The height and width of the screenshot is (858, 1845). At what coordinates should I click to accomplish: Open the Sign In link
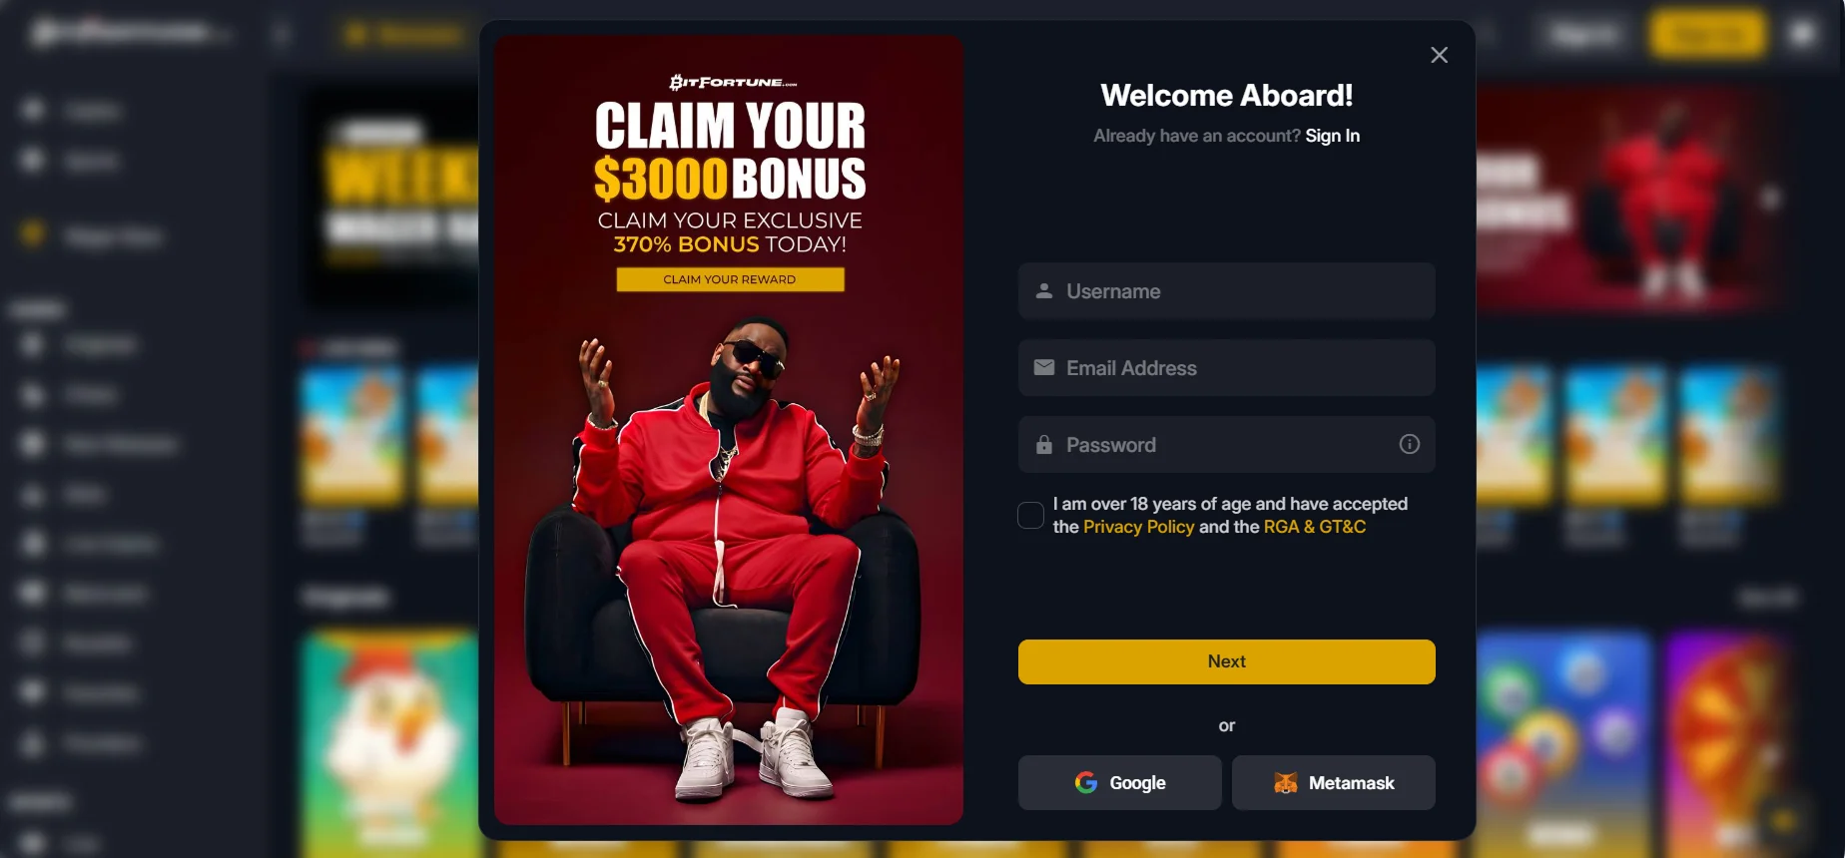[x=1332, y=136]
